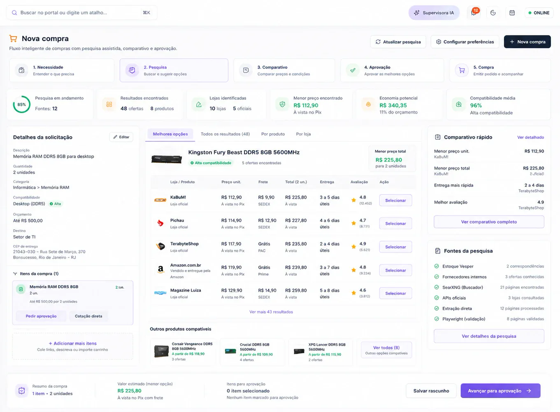Click the green icon on the Memória RAM DDR5 8GB item

[x=21, y=289]
